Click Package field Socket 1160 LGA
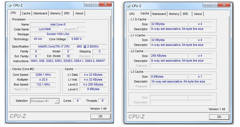This screenshot has width=240, height=127. [58, 34]
